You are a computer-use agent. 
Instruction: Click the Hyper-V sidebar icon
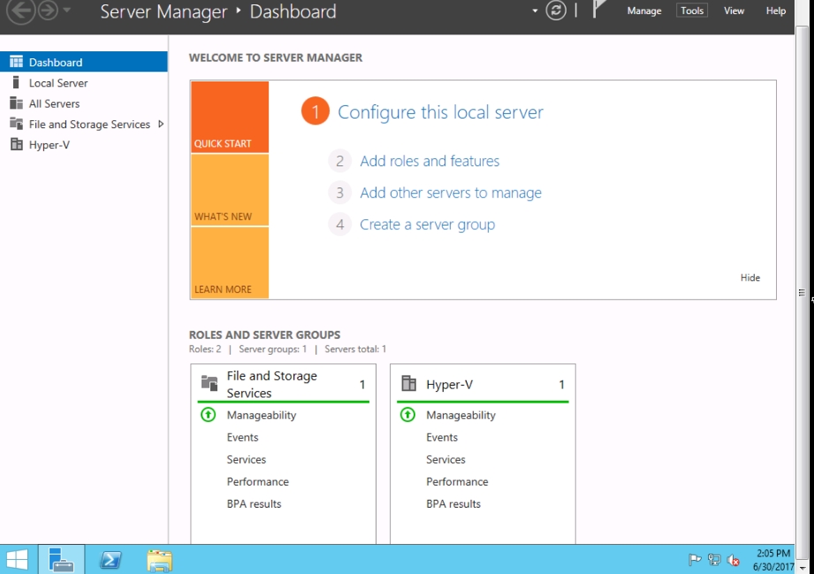(16, 144)
